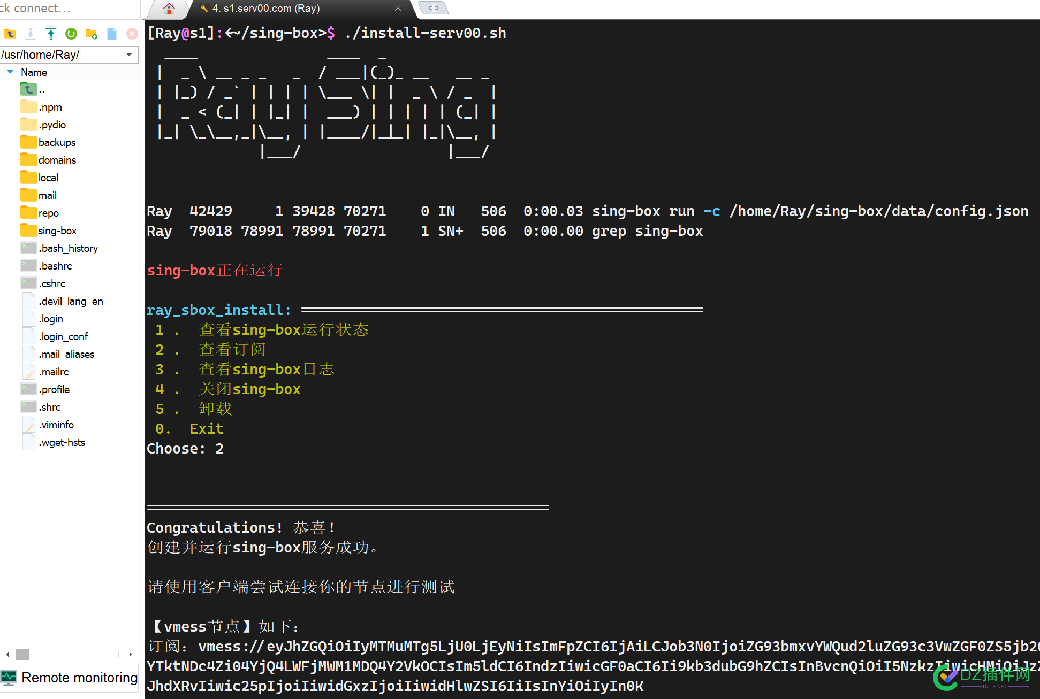Screen dimensions: 1040x699
Task: Select the .login_conf file
Action: coord(54,336)
